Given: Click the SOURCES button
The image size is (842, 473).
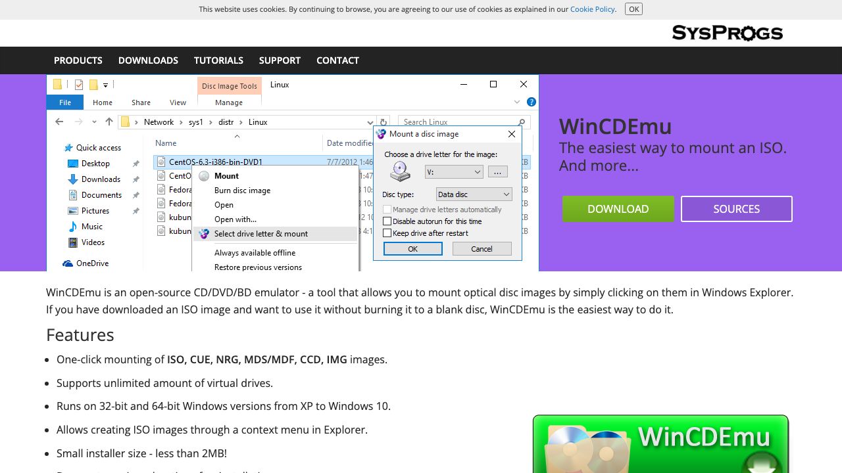Looking at the screenshot, I should click(x=737, y=209).
